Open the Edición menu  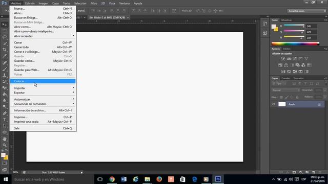(30, 4)
